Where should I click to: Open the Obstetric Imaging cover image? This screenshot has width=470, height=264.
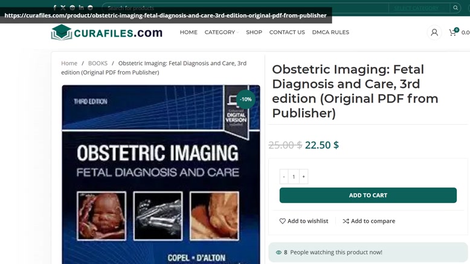[x=161, y=175]
